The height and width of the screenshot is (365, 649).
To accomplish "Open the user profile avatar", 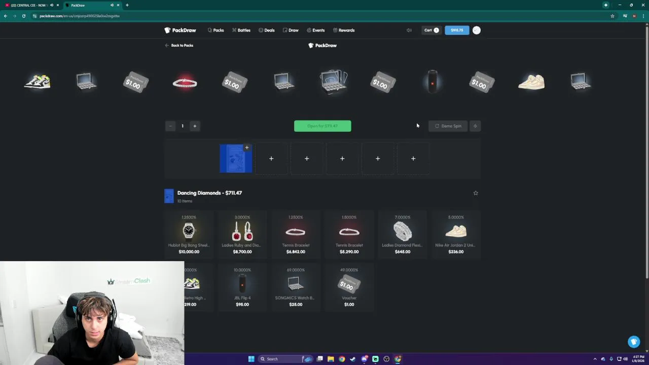I will pos(477,30).
